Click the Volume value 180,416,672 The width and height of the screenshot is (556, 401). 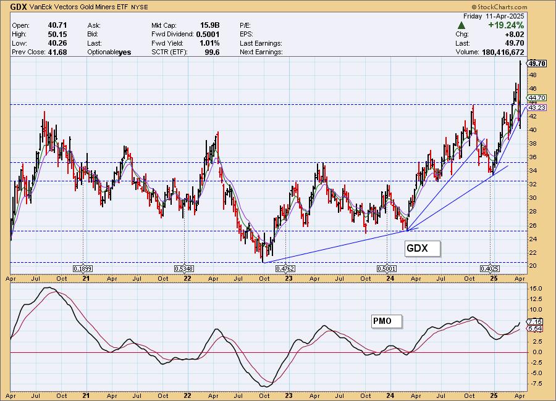point(503,52)
